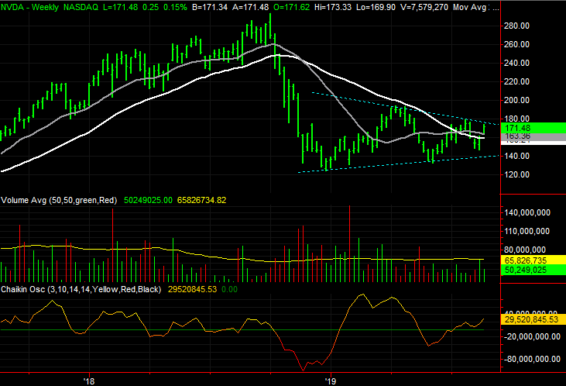
Task: Click the yellow 65,826,735 volume average tag
Action: tap(534, 260)
